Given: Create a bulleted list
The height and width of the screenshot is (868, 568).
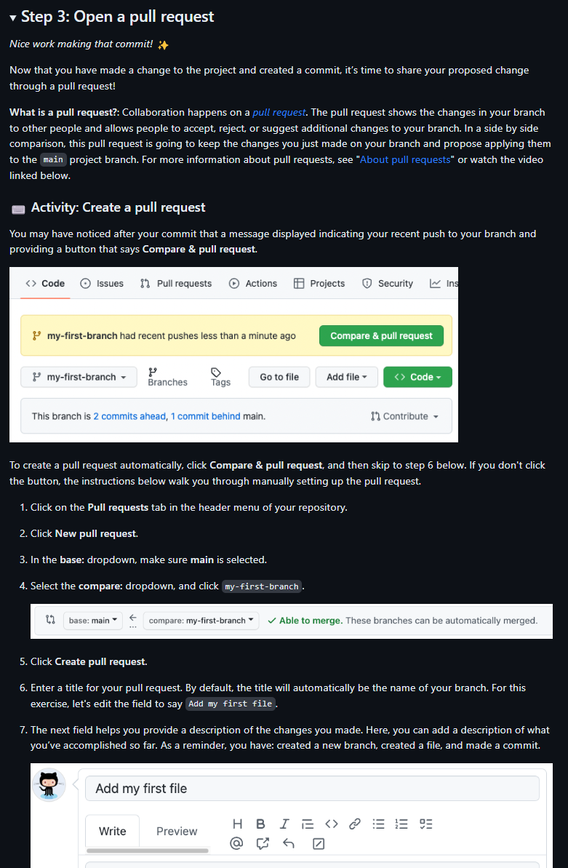Looking at the screenshot, I should point(378,823).
